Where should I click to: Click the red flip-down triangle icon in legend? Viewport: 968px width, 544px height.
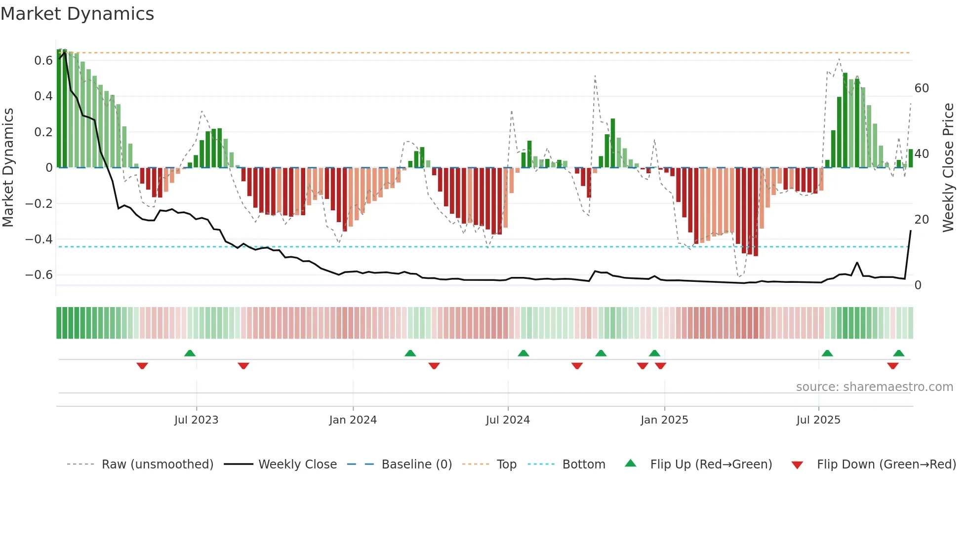(797, 465)
